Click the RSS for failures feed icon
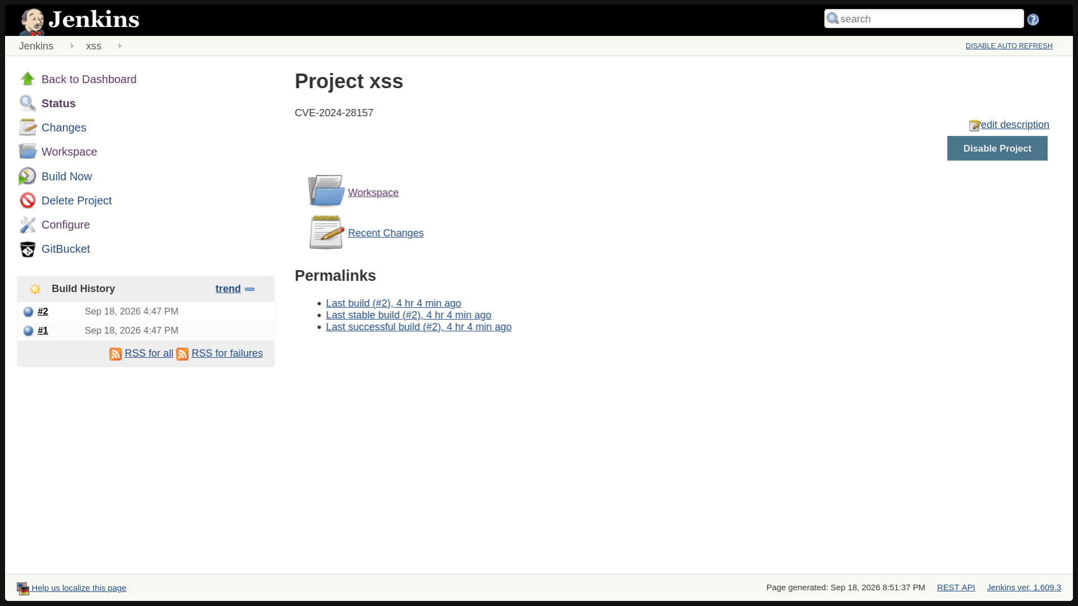 coord(182,354)
